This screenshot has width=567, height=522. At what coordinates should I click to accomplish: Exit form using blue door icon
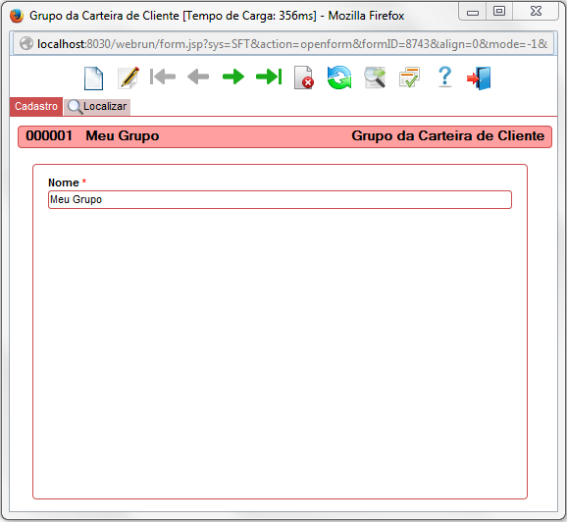479,78
